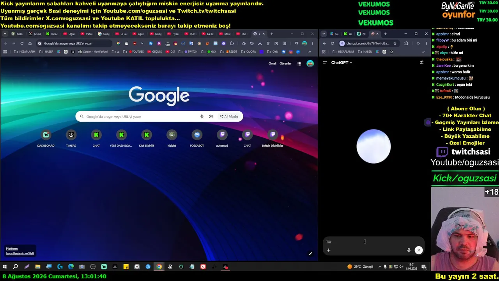Open Gmail link on Google page
Screen dimensions: 499x281
click(x=273, y=64)
